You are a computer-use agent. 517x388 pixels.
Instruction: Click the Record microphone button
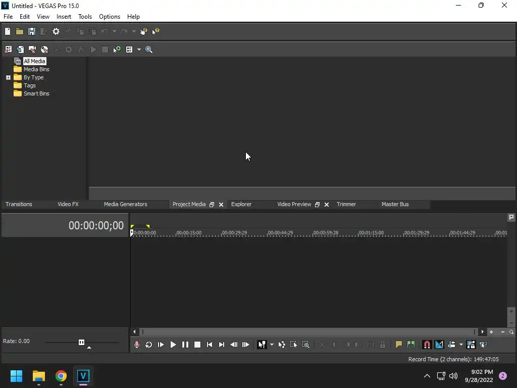[137, 345]
